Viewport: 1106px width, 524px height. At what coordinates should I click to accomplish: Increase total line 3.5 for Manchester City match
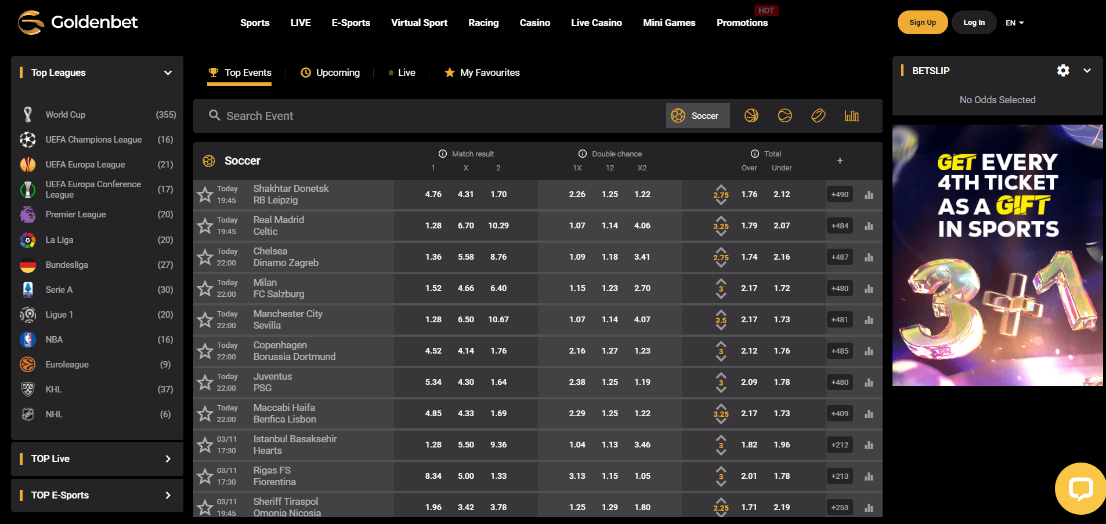click(721, 312)
